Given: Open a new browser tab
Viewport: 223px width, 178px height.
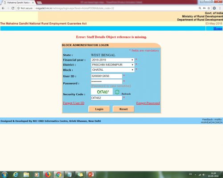Looking at the screenshot, I should (39, 3).
